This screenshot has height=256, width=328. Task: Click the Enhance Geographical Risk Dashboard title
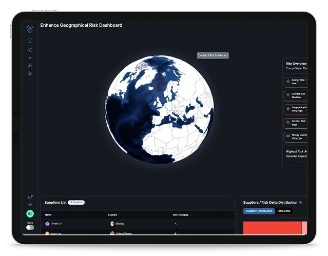point(81,25)
